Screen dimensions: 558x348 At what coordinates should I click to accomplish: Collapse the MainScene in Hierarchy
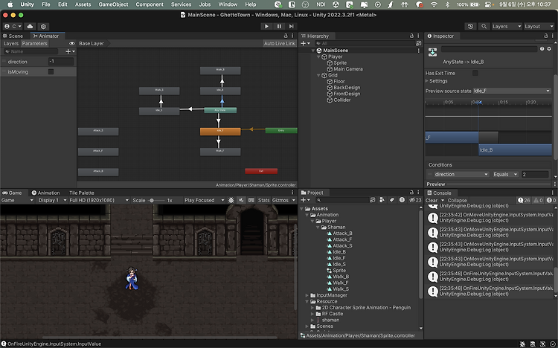point(313,51)
